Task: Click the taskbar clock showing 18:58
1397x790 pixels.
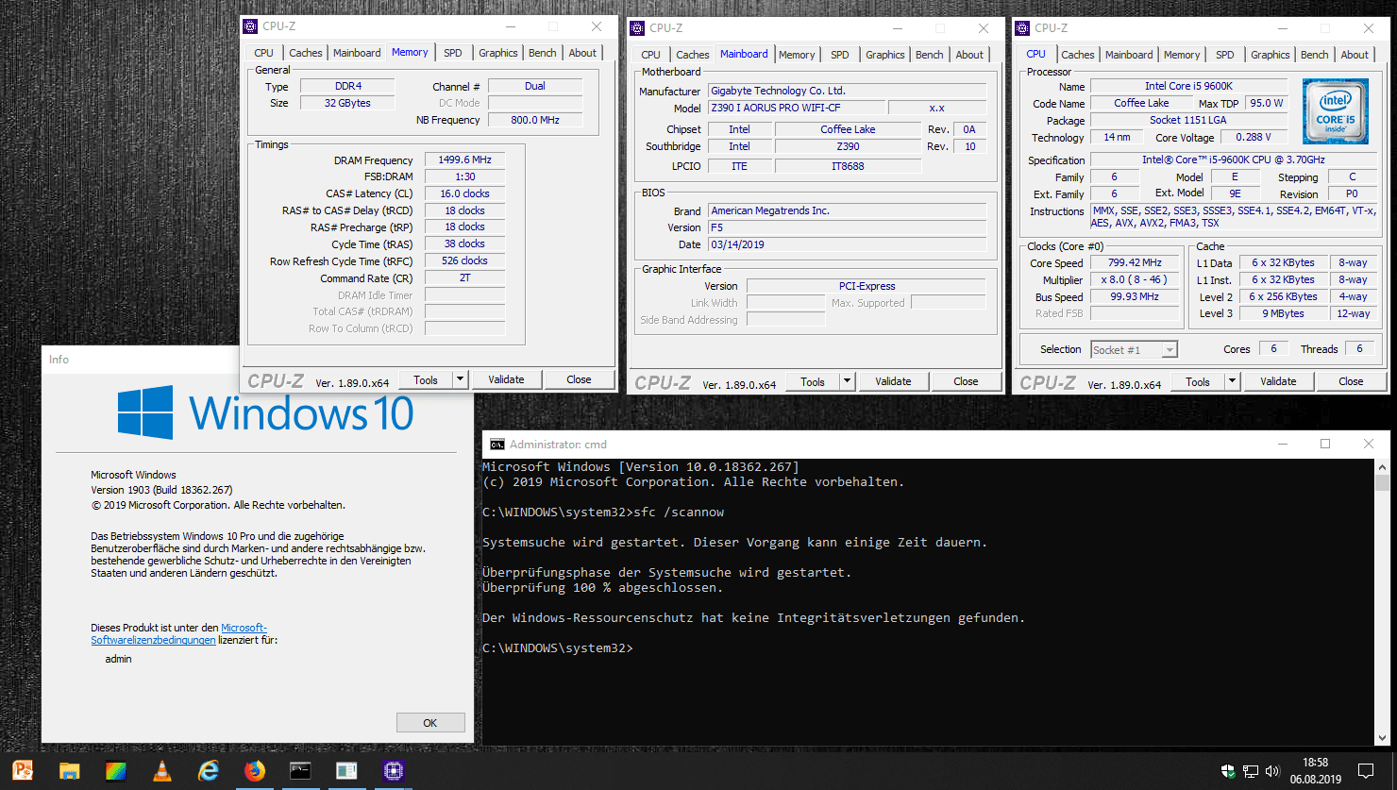Action: [x=1315, y=771]
